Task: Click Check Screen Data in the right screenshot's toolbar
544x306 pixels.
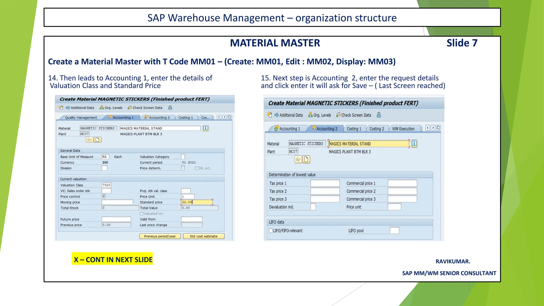Action: 354,115
